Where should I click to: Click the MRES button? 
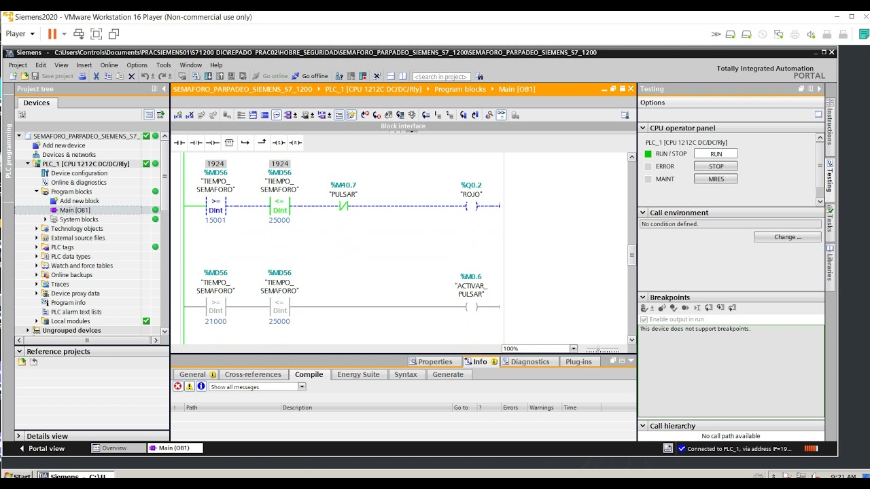pos(716,179)
